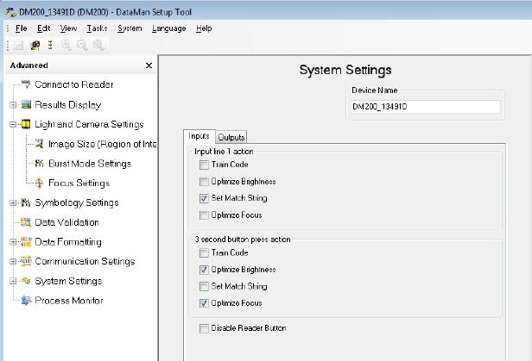Image resolution: width=532 pixels, height=361 pixels.
Task: Select Process Monitor in the tree
Action: click(x=69, y=301)
